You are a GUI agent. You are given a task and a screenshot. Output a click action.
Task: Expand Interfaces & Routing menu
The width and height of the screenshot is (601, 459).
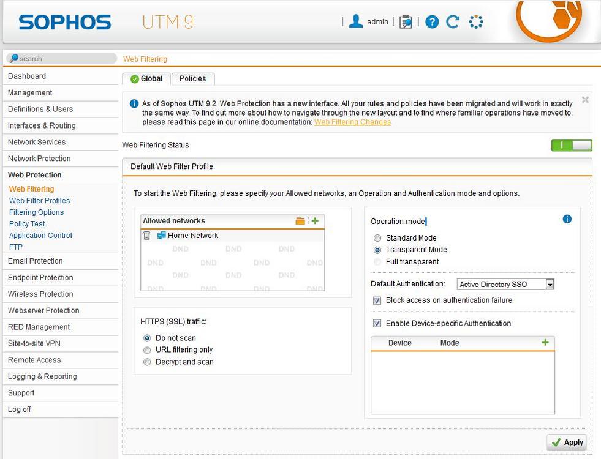pos(61,125)
